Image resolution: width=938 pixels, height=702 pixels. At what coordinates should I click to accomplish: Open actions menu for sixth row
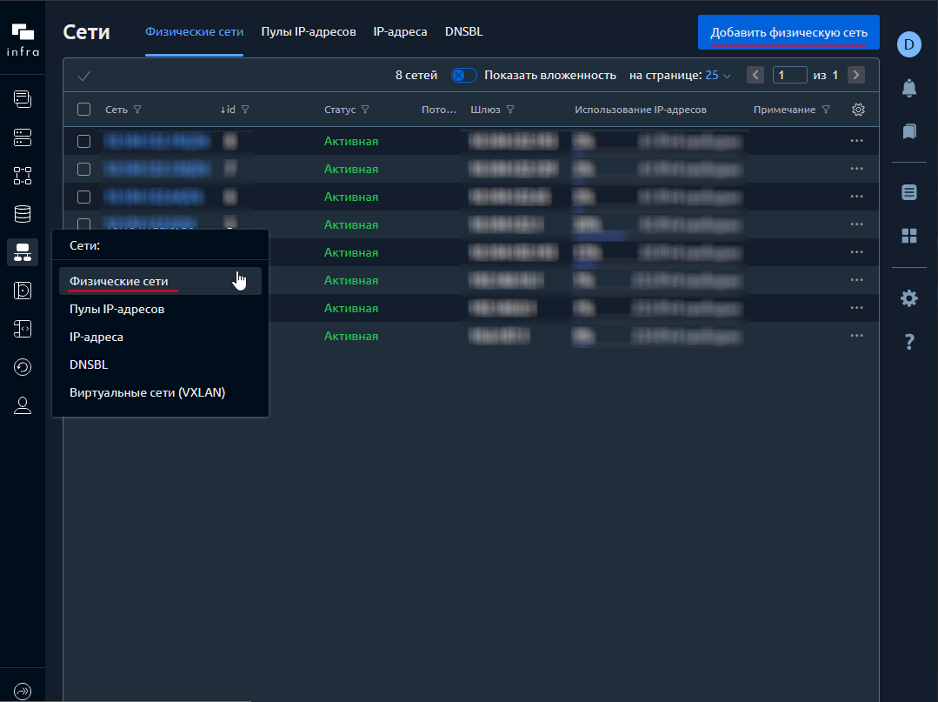click(856, 280)
